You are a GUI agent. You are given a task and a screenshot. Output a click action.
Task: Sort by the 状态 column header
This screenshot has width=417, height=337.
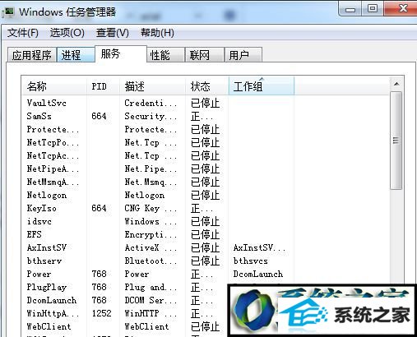coord(207,86)
